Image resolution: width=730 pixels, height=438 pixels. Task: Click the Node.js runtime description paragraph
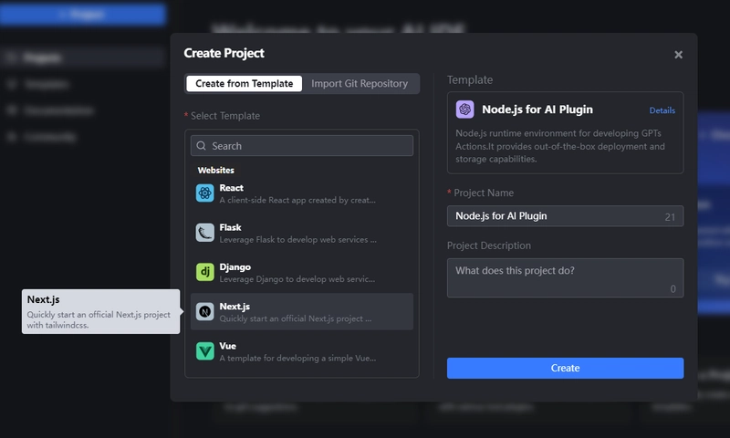pyautogui.click(x=560, y=146)
